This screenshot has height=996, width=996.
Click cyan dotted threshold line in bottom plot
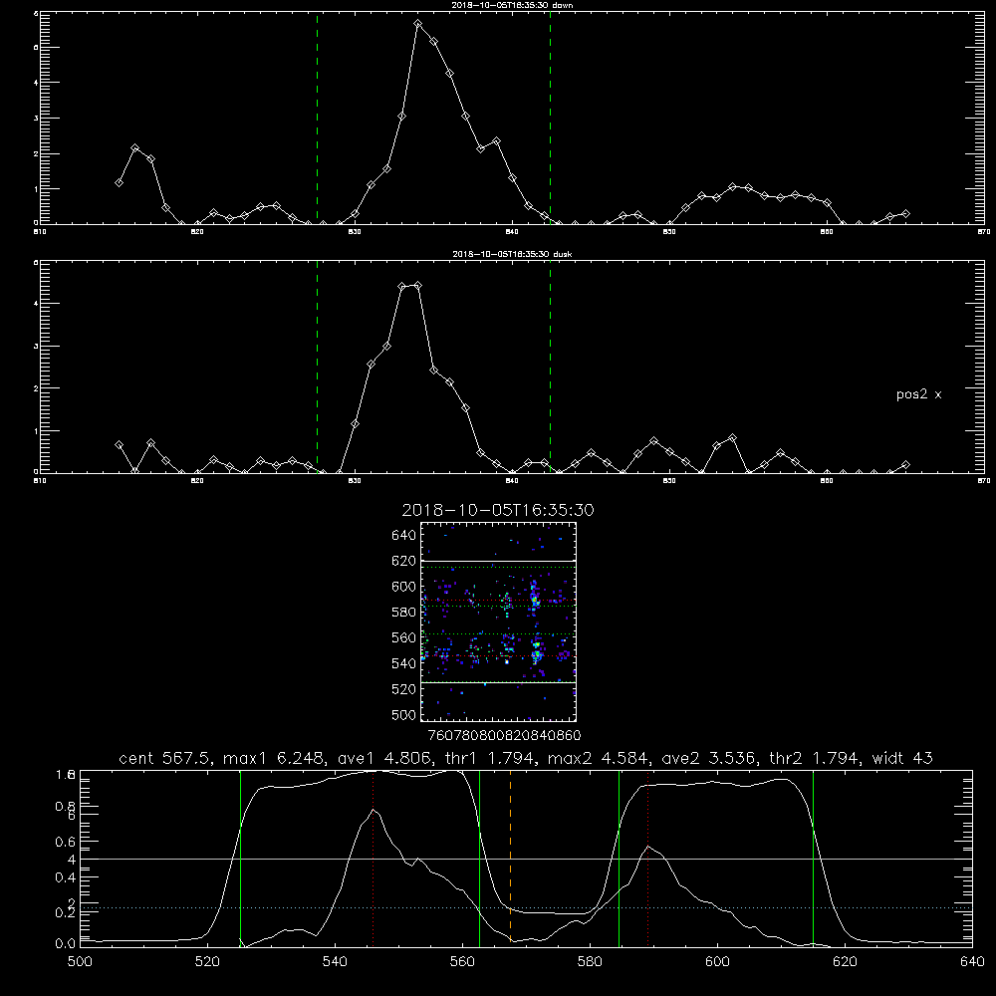[526, 907]
